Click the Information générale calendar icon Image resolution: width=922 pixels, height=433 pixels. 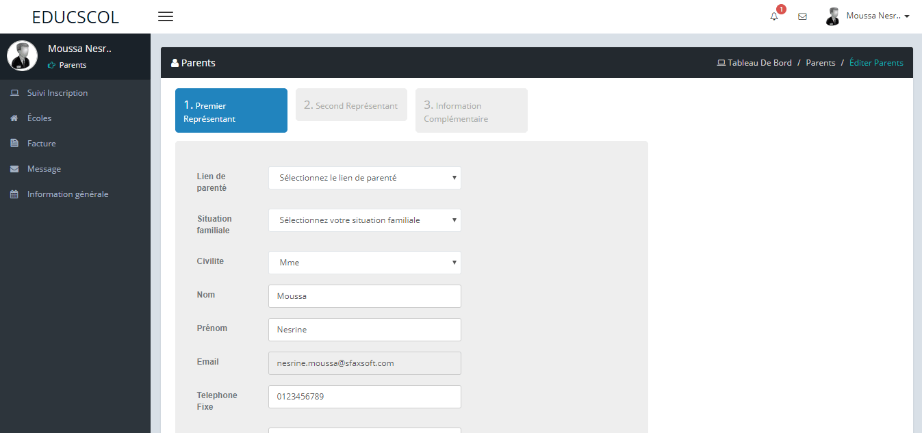pos(14,194)
